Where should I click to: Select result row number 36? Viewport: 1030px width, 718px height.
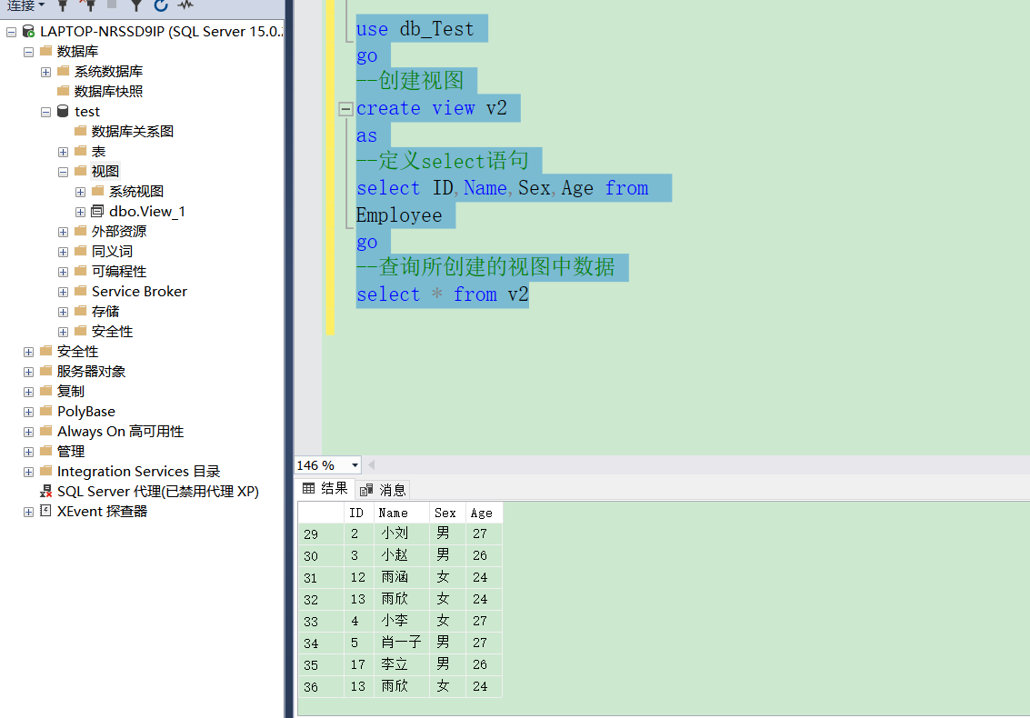pyautogui.click(x=321, y=686)
